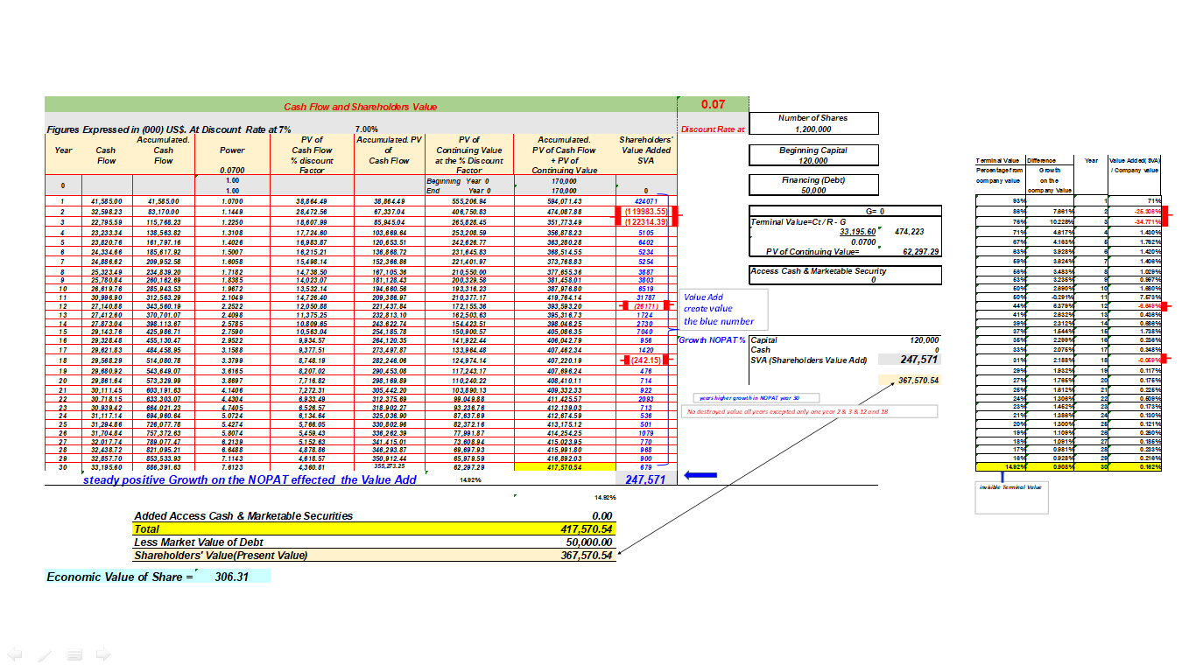Select the 'Number of Shares' box
Viewport: 1196px width, 672px height.
(813, 123)
